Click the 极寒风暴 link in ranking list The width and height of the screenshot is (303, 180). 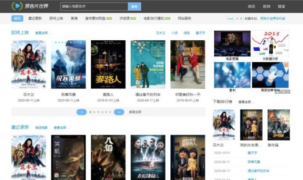pyautogui.click(x=254, y=162)
